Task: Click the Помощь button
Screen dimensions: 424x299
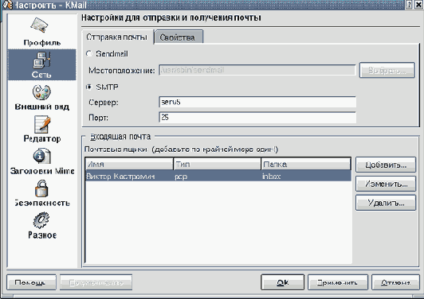Action: pyautogui.click(x=31, y=282)
